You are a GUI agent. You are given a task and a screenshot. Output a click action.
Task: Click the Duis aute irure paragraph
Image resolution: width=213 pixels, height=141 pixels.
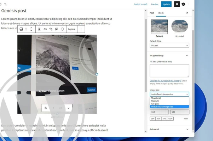tap(55, 128)
